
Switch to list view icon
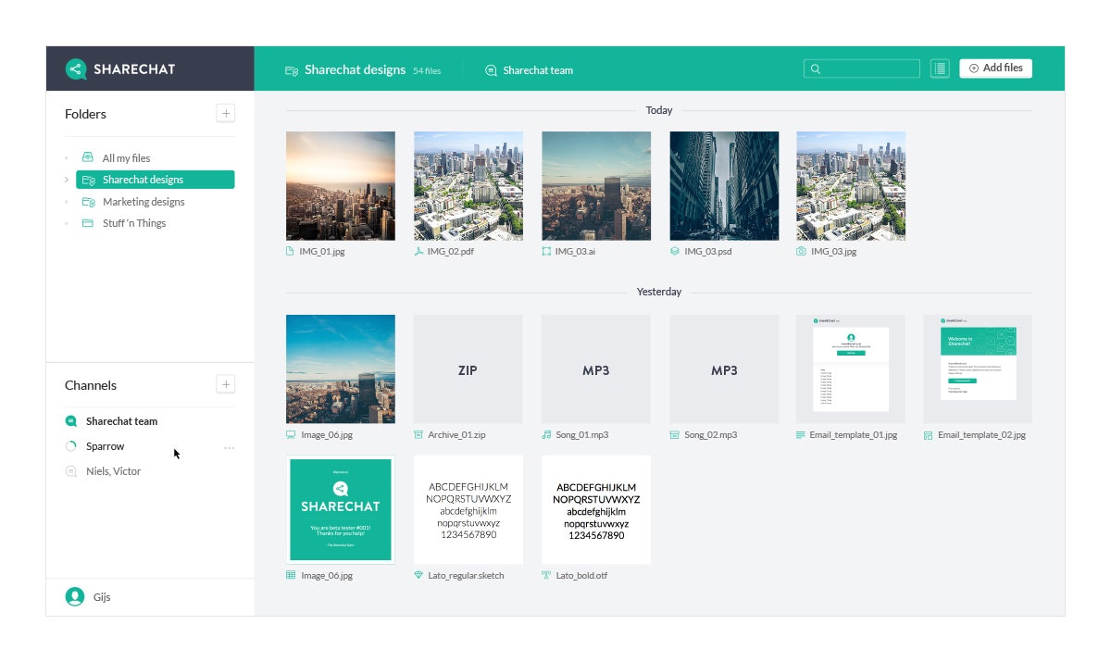[940, 69]
